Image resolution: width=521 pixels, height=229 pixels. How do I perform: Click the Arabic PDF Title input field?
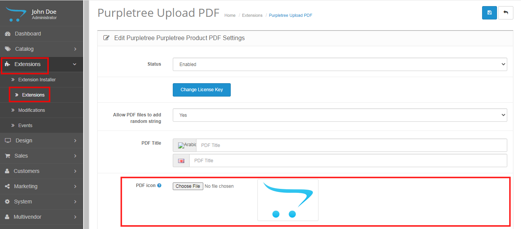tap(352, 145)
